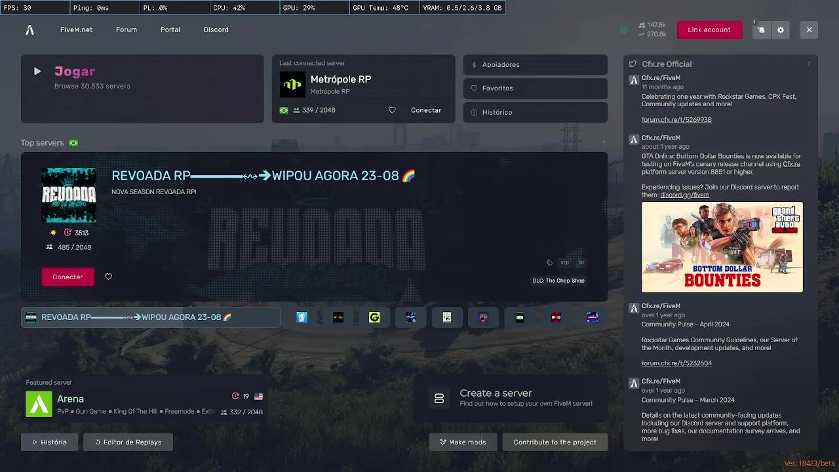The image size is (839, 472).
Task: Click the question mark in Cfx.re Official panel
Action: click(809, 64)
